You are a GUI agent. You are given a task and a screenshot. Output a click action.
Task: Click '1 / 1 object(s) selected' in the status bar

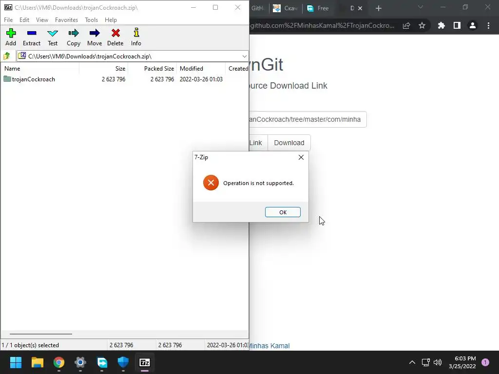point(30,345)
